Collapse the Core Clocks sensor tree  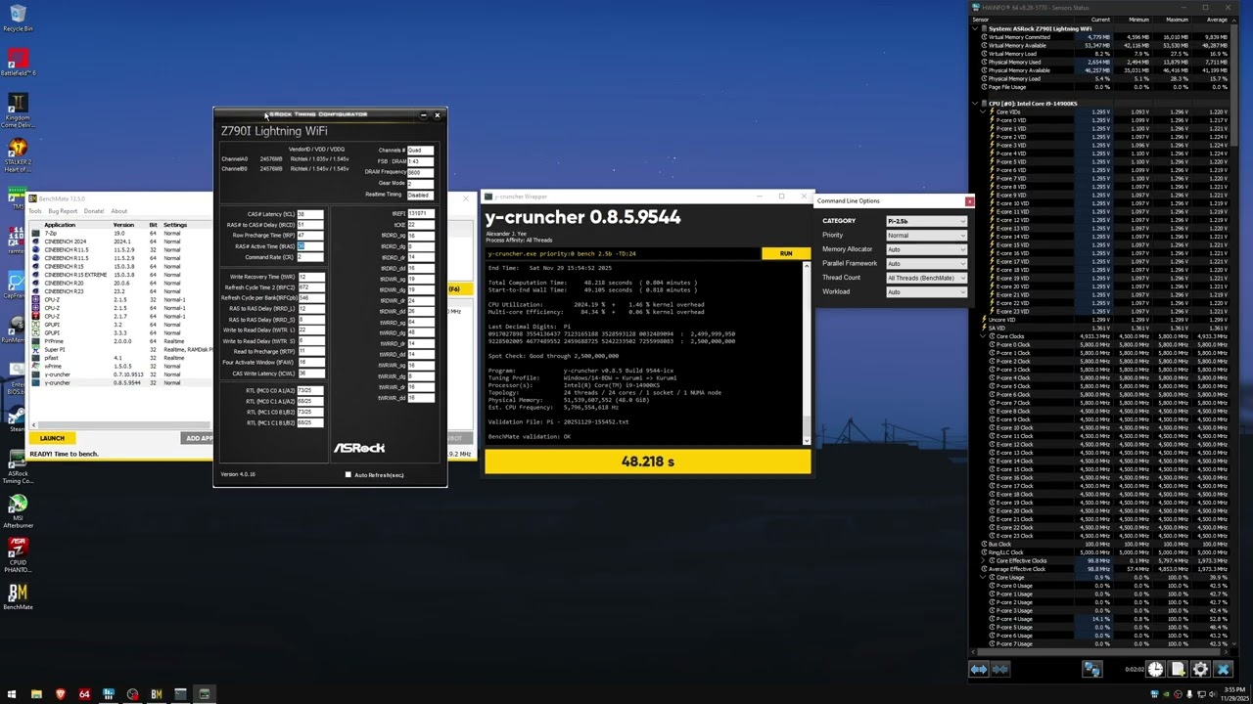tap(983, 336)
